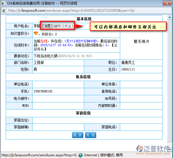This screenshot has width=173, height=158.
Task: Click the 保护模式: 禁用 status text
Action: pyautogui.click(x=111, y=155)
